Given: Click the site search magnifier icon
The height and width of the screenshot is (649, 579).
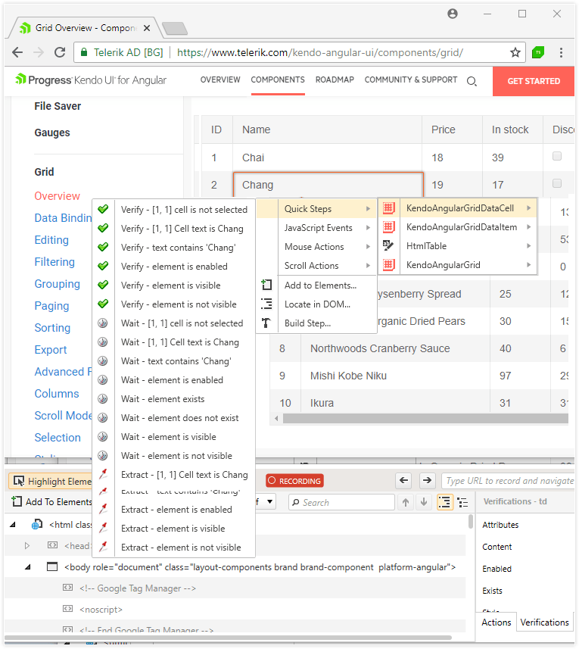Looking at the screenshot, I should (472, 81).
